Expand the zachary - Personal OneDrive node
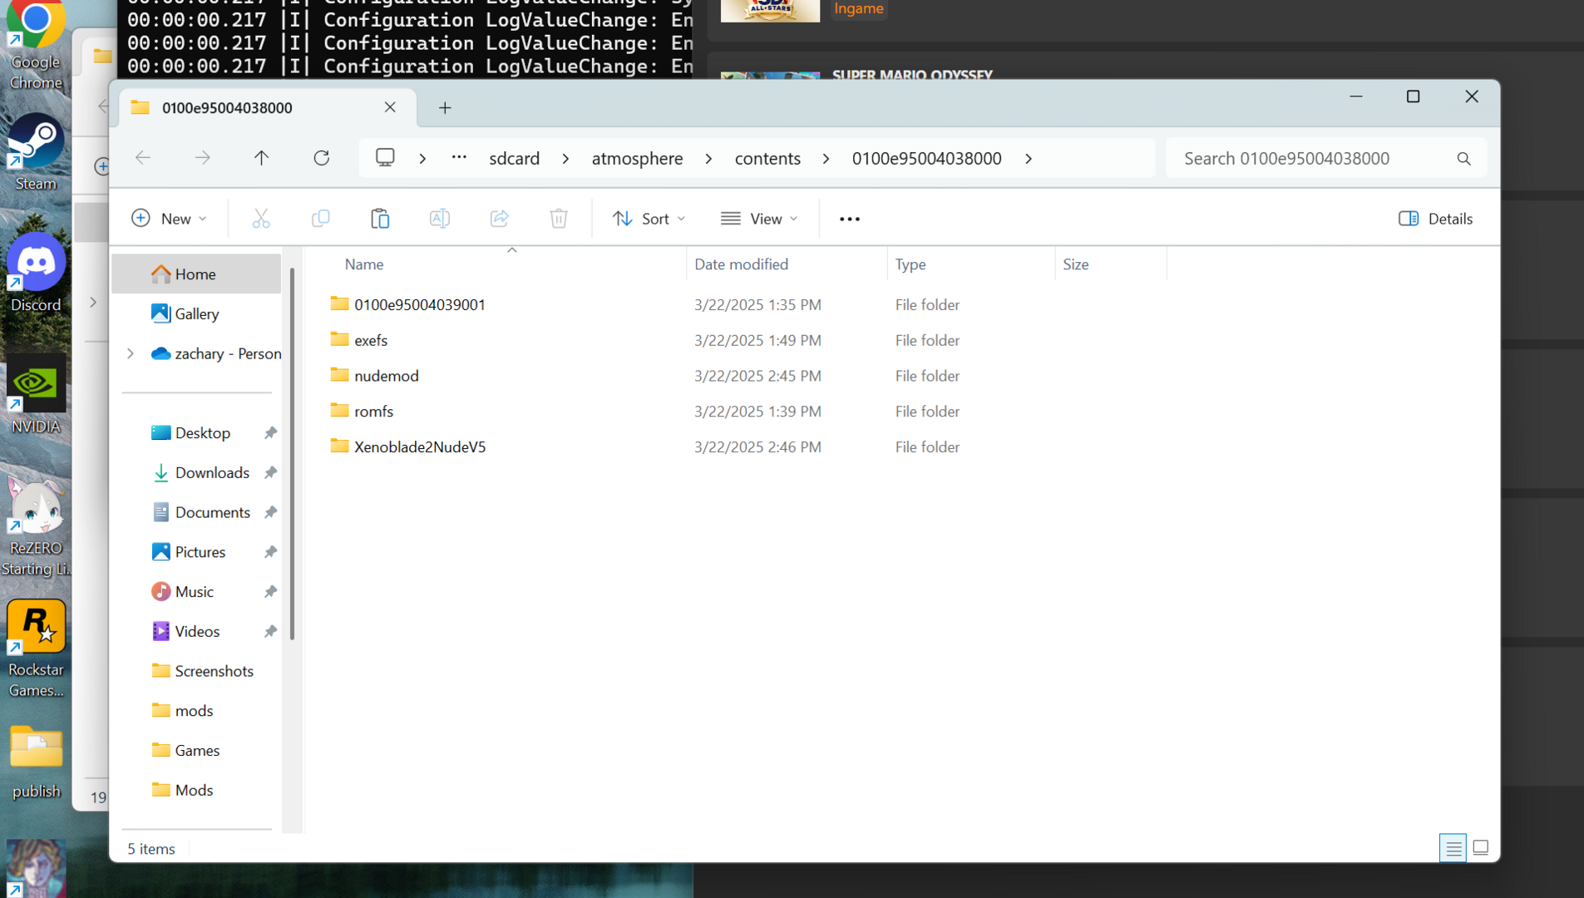This screenshot has width=1584, height=898. coord(131,353)
